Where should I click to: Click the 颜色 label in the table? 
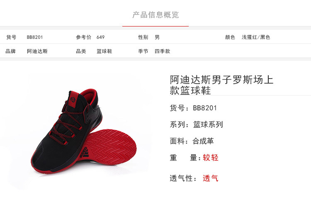230,37
